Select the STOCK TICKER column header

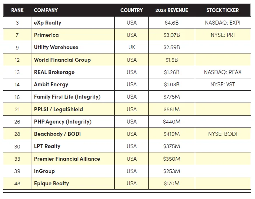click(223, 10)
